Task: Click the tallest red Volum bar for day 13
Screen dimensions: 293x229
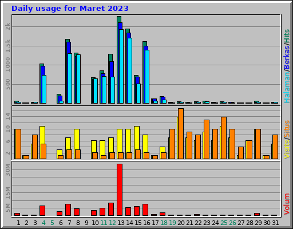Action: click(x=120, y=189)
